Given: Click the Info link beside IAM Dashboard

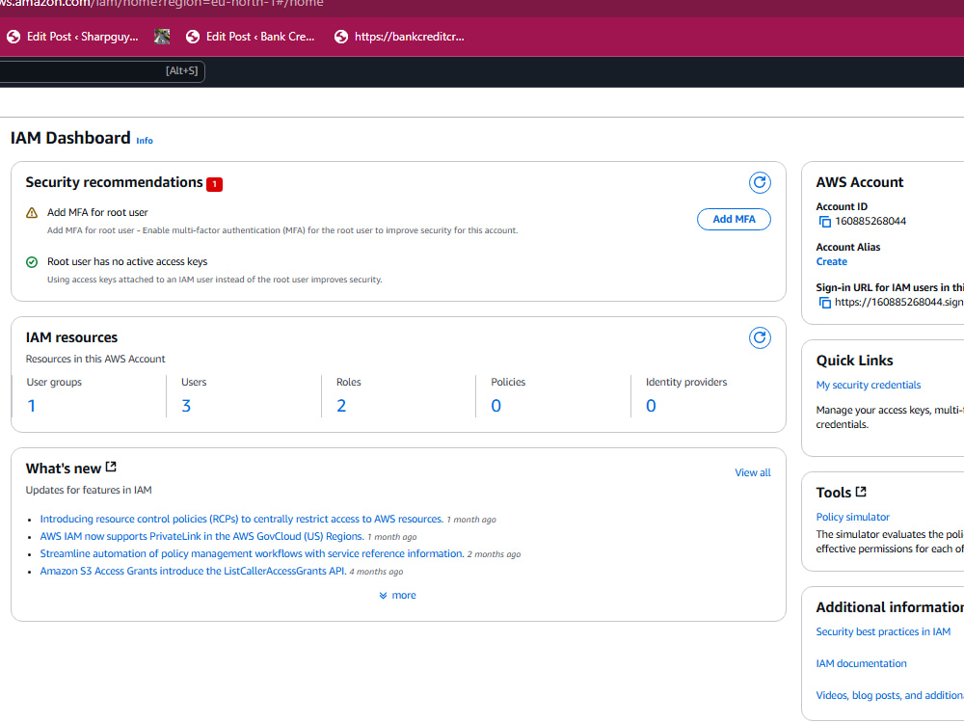Looking at the screenshot, I should (145, 141).
